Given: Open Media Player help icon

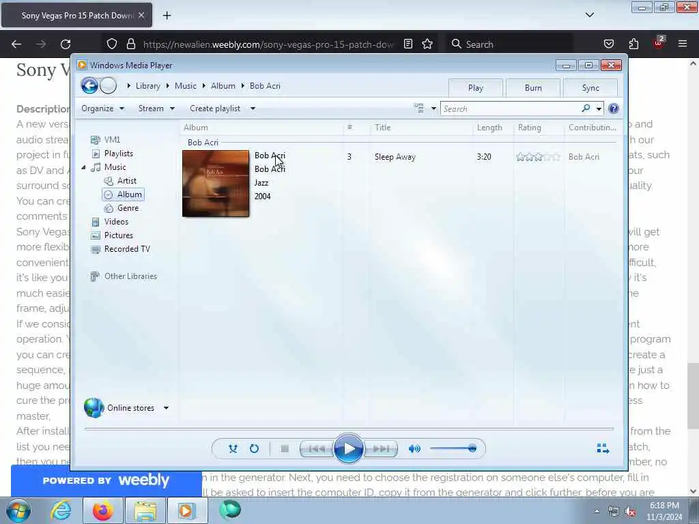Looking at the screenshot, I should (x=614, y=108).
